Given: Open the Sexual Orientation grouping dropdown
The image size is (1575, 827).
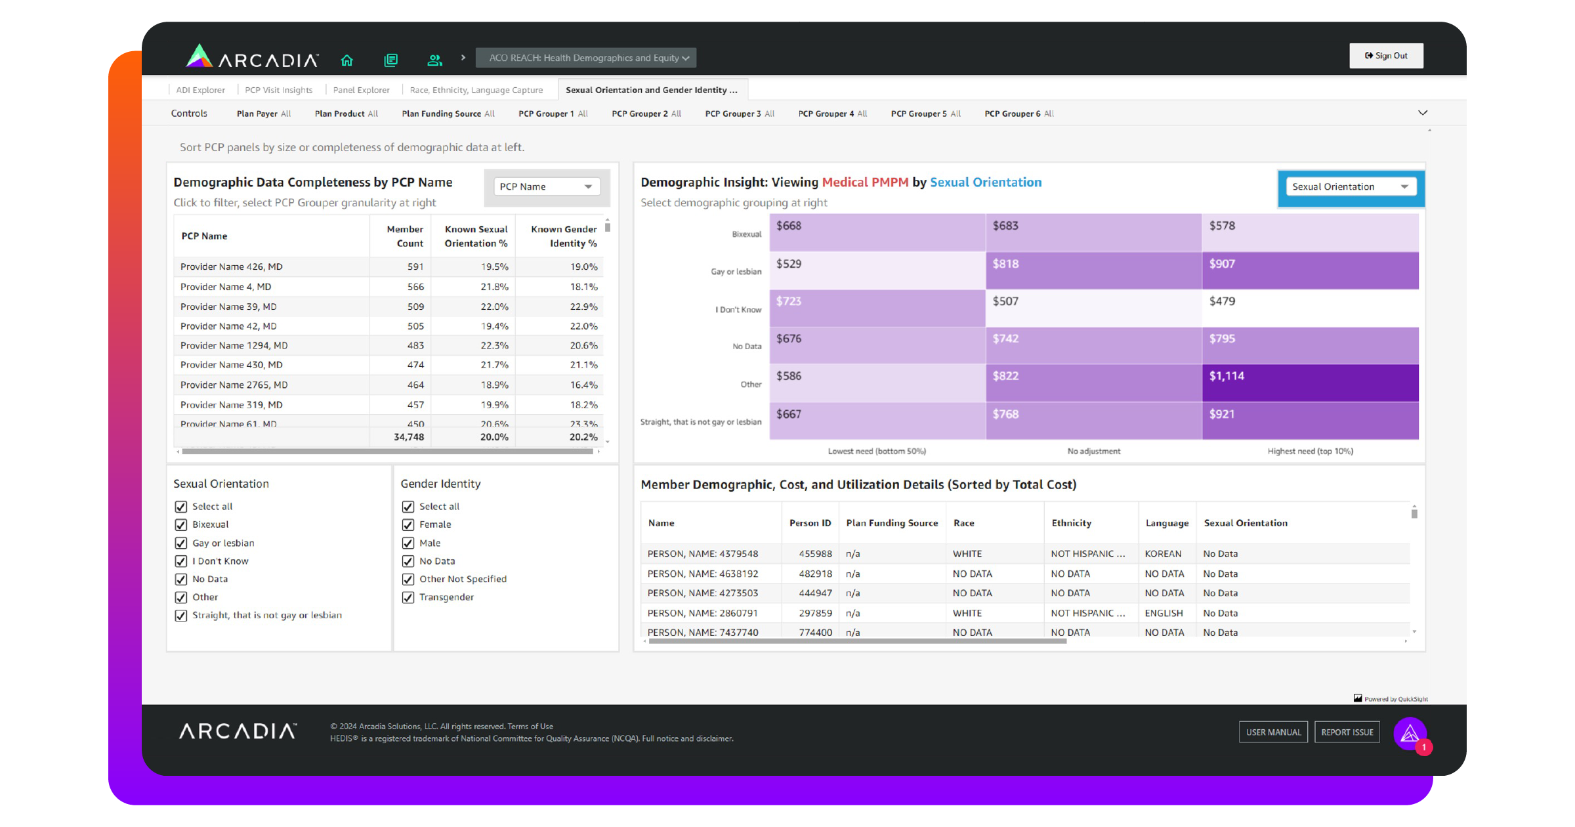Looking at the screenshot, I should (1350, 186).
